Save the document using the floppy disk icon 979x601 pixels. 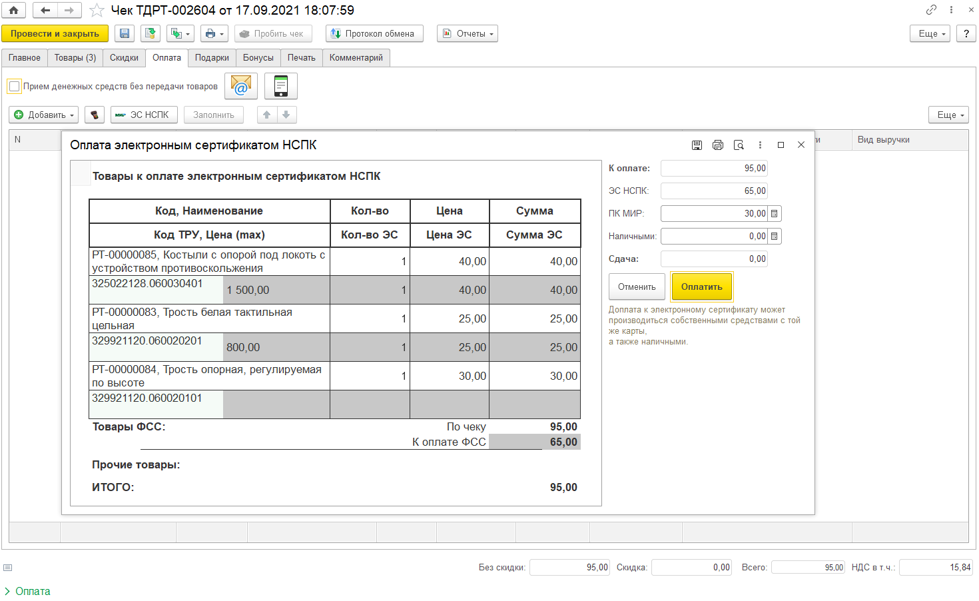click(125, 33)
